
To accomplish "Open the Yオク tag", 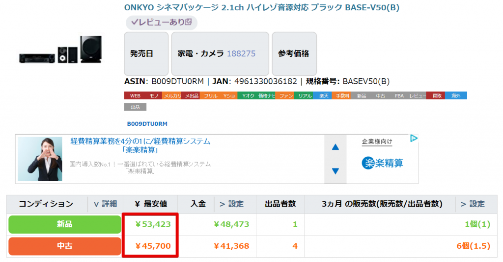I will (247, 95).
